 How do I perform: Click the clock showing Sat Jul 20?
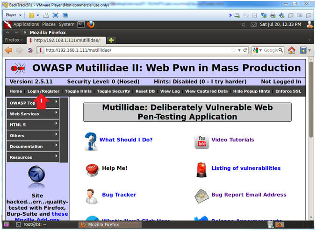tap(280, 24)
